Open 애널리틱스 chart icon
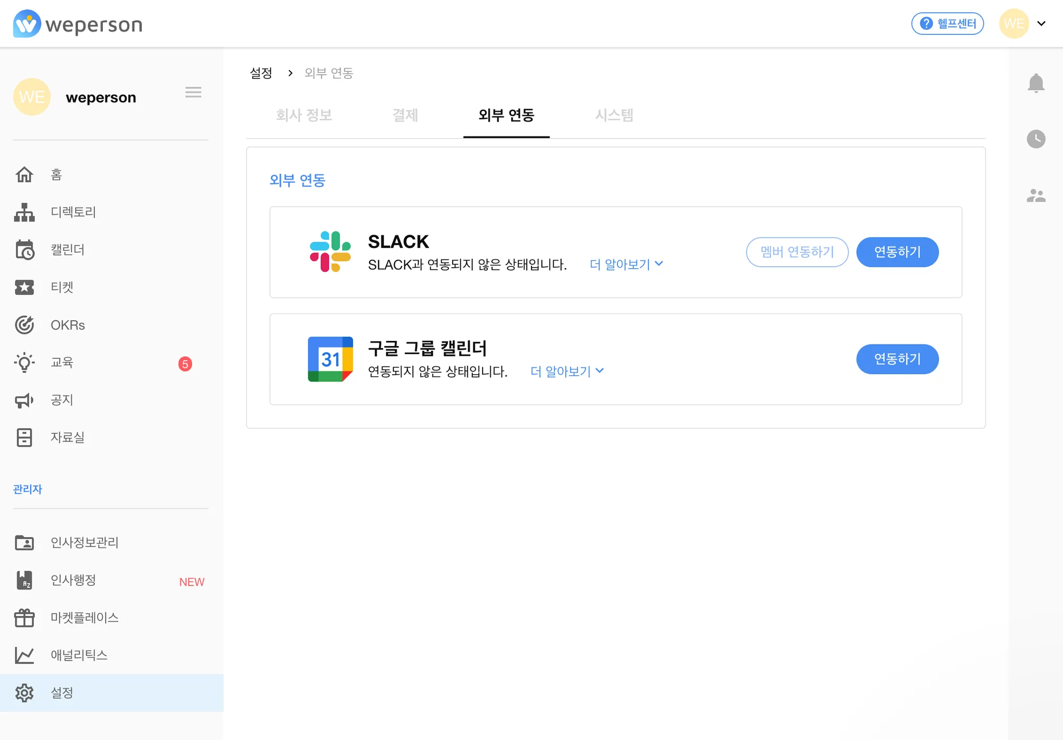 click(x=24, y=655)
